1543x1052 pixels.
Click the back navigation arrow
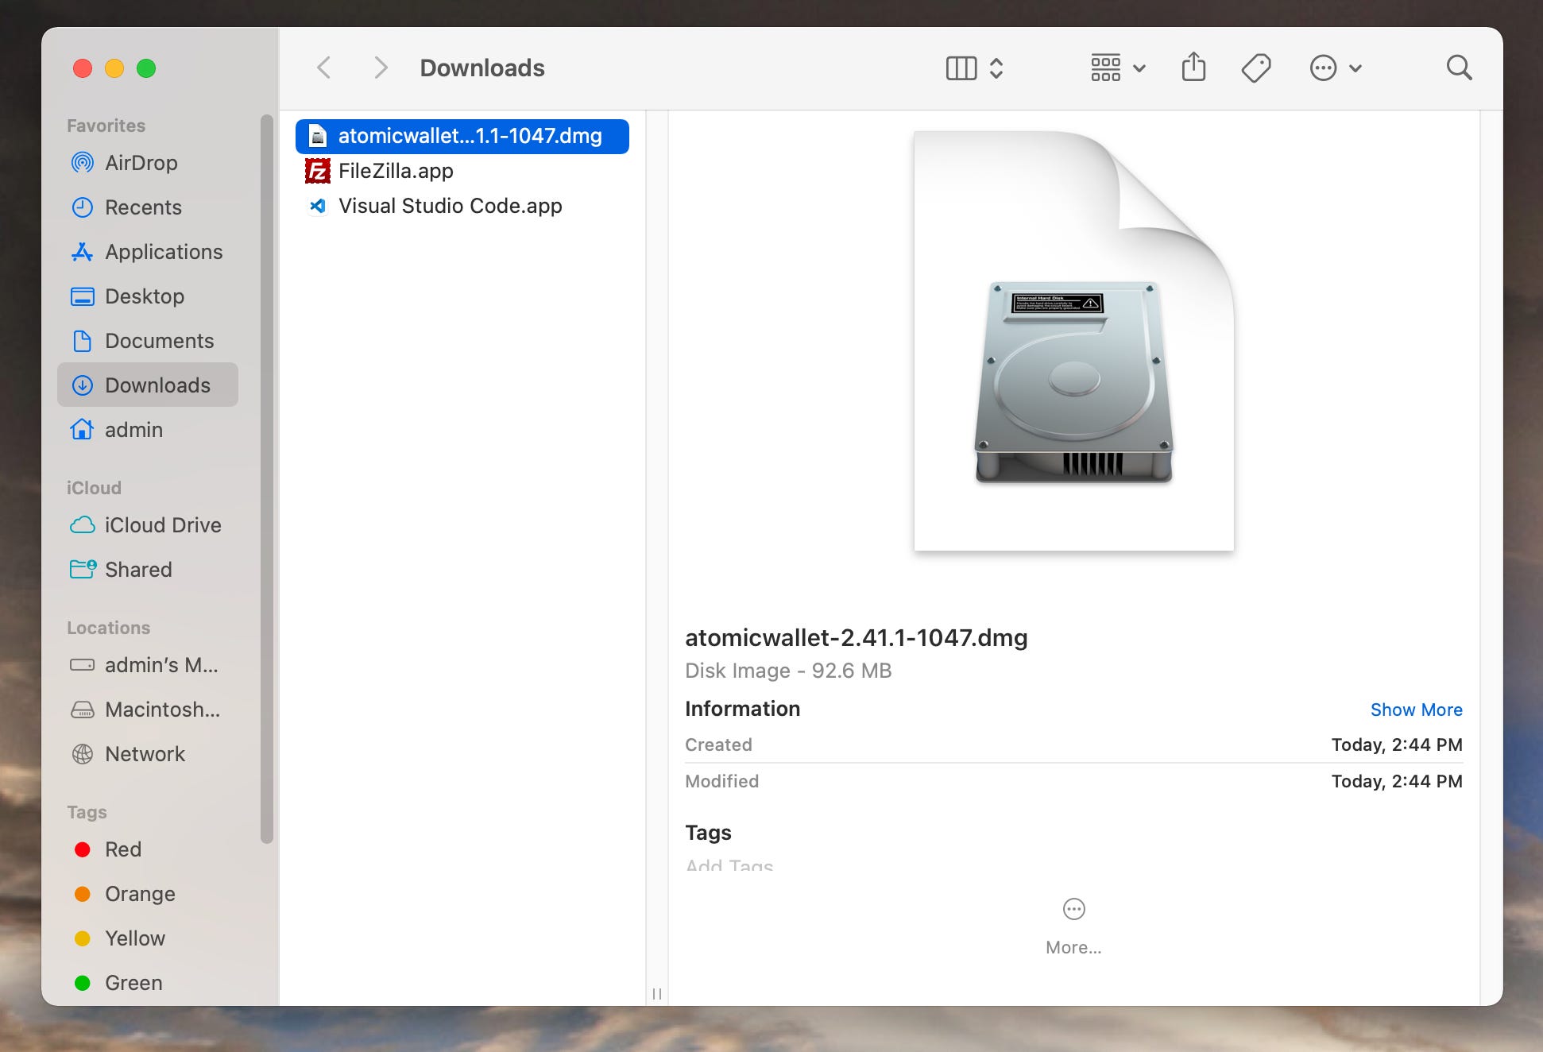pos(323,68)
